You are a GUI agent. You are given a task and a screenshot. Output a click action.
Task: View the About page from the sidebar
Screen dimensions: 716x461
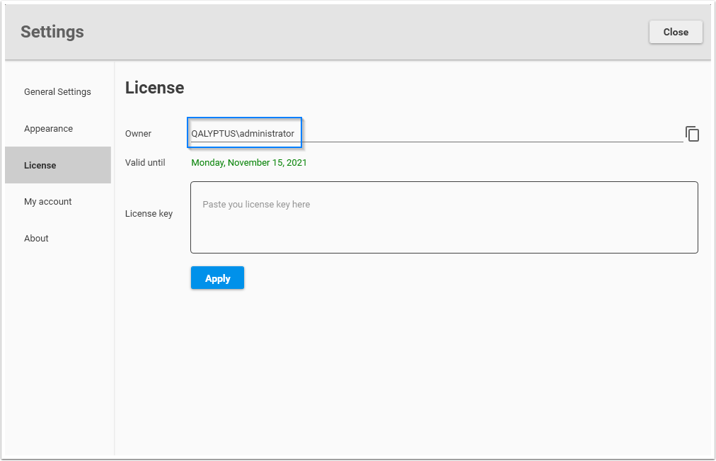click(36, 238)
